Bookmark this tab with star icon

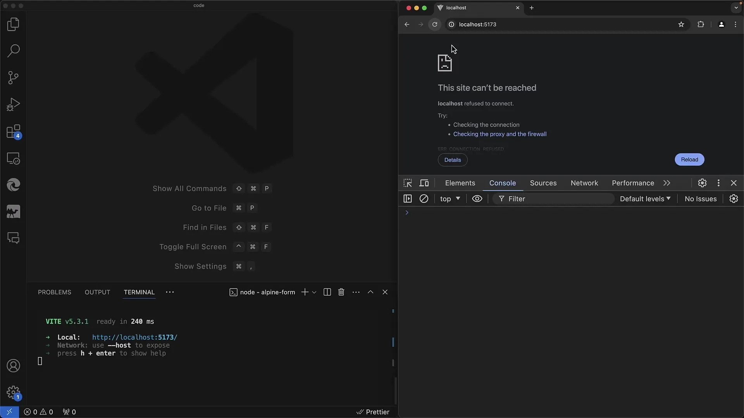pyautogui.click(x=681, y=24)
